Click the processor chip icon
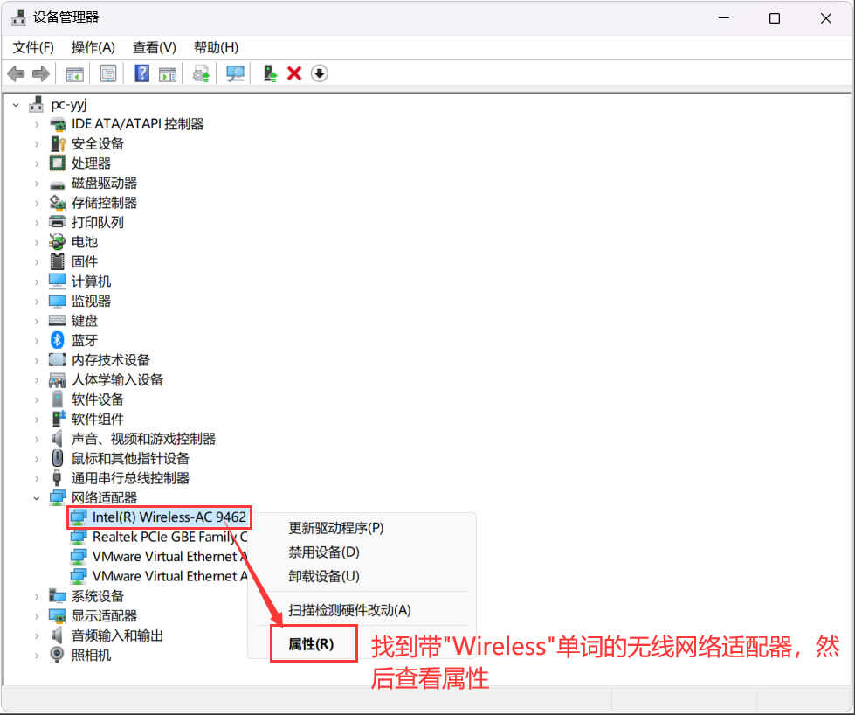This screenshot has width=855, height=715. (58, 163)
